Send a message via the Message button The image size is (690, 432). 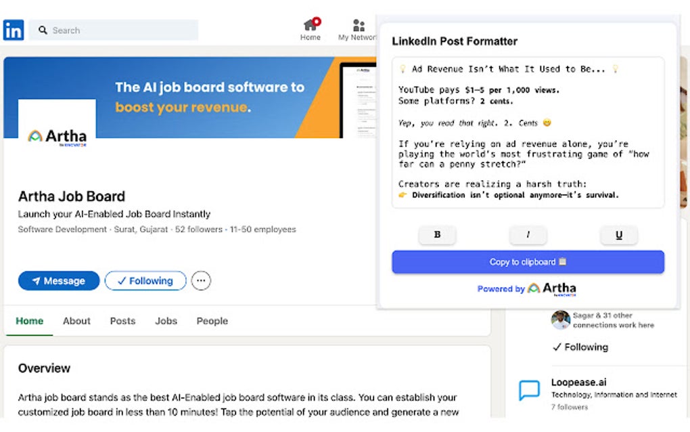click(x=59, y=280)
